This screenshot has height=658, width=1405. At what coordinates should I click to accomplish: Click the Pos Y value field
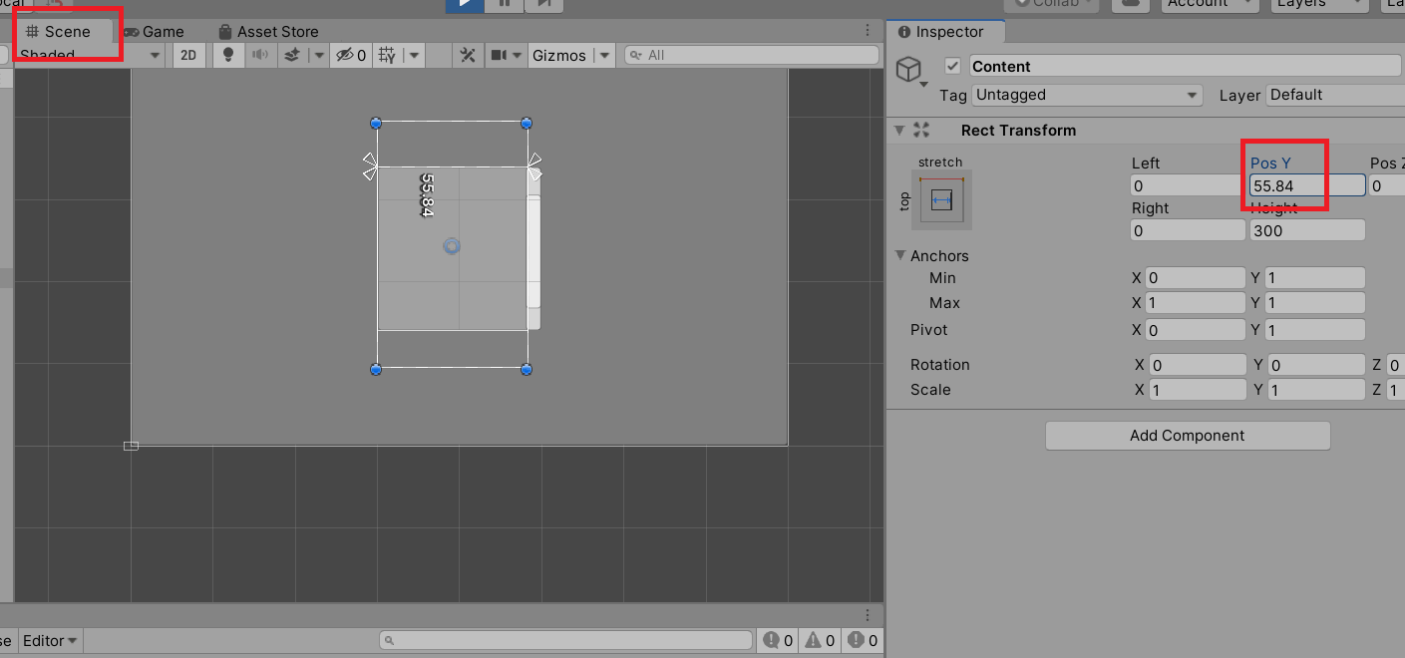[x=1304, y=185]
